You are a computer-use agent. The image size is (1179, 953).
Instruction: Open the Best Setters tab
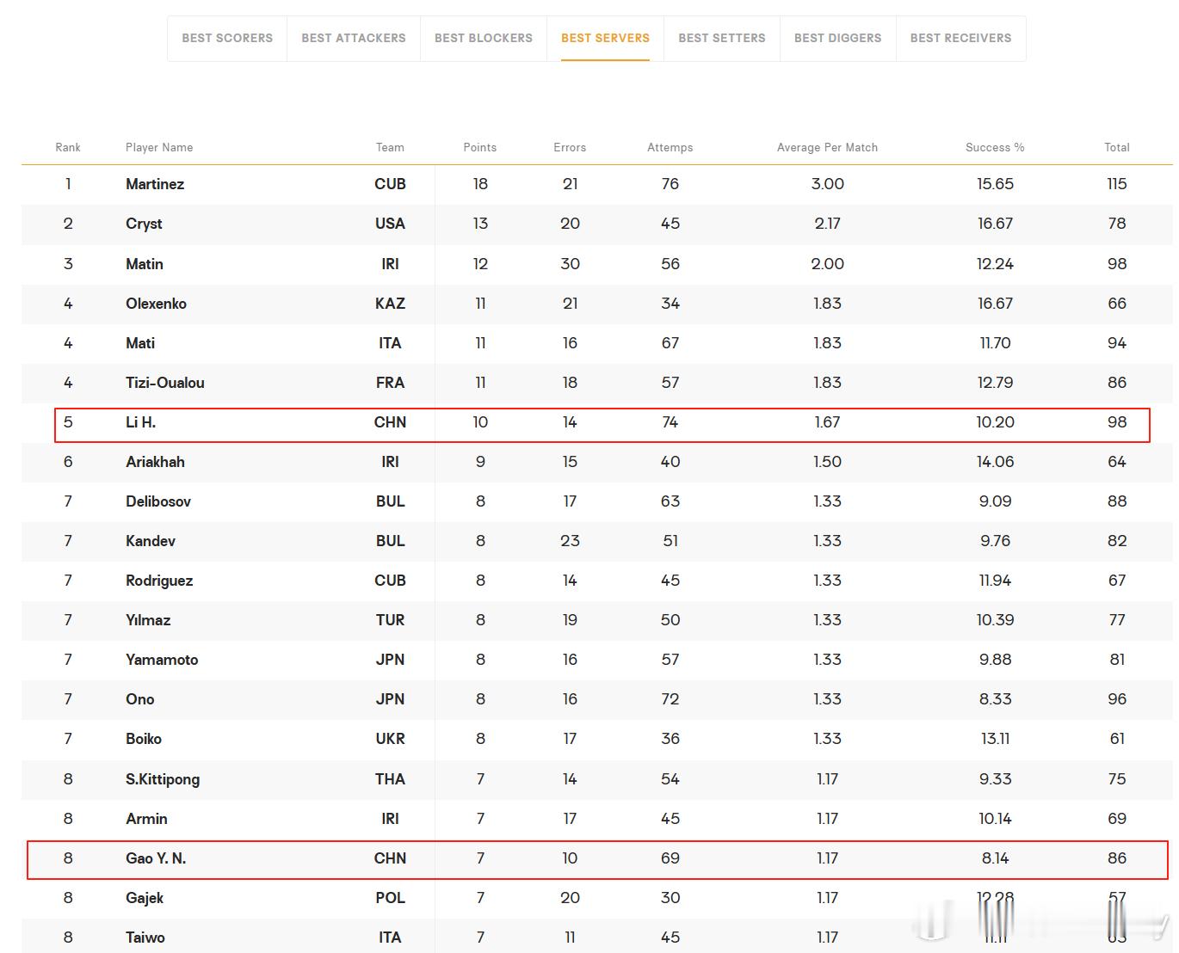click(x=722, y=38)
